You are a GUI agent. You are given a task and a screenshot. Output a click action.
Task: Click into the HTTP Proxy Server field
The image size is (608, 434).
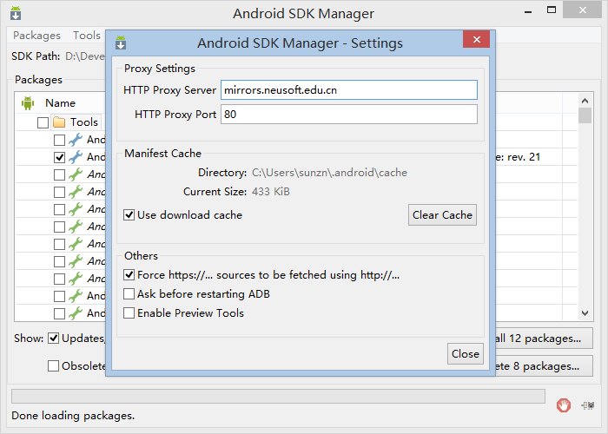coord(348,90)
